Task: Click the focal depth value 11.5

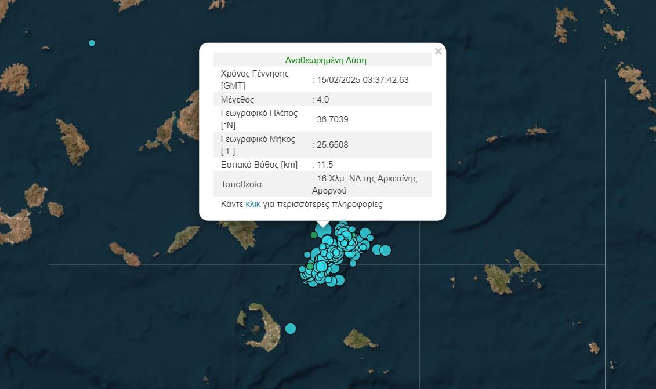Action: (x=324, y=165)
